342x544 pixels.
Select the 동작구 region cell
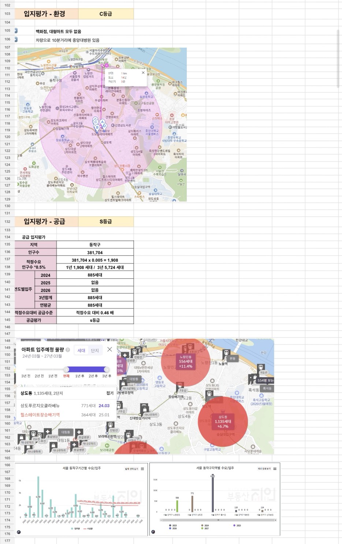pos(95,245)
